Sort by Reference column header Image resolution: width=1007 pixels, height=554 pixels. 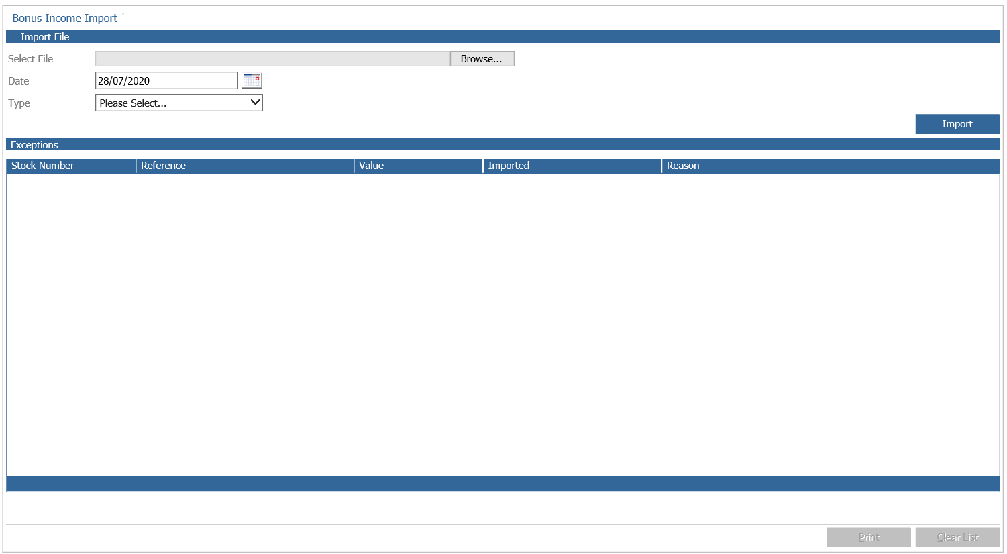(x=245, y=166)
